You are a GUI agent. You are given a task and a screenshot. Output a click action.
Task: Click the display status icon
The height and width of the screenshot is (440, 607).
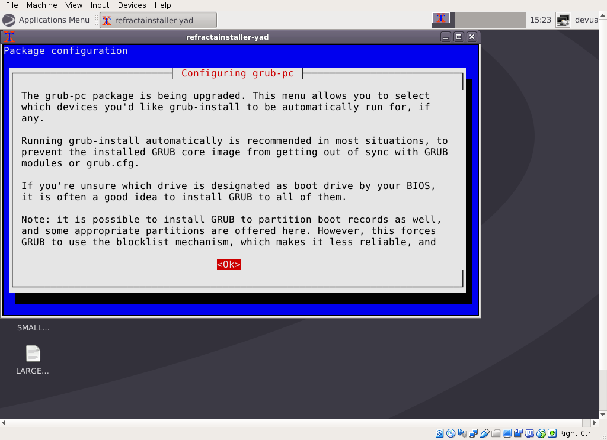[x=507, y=433]
